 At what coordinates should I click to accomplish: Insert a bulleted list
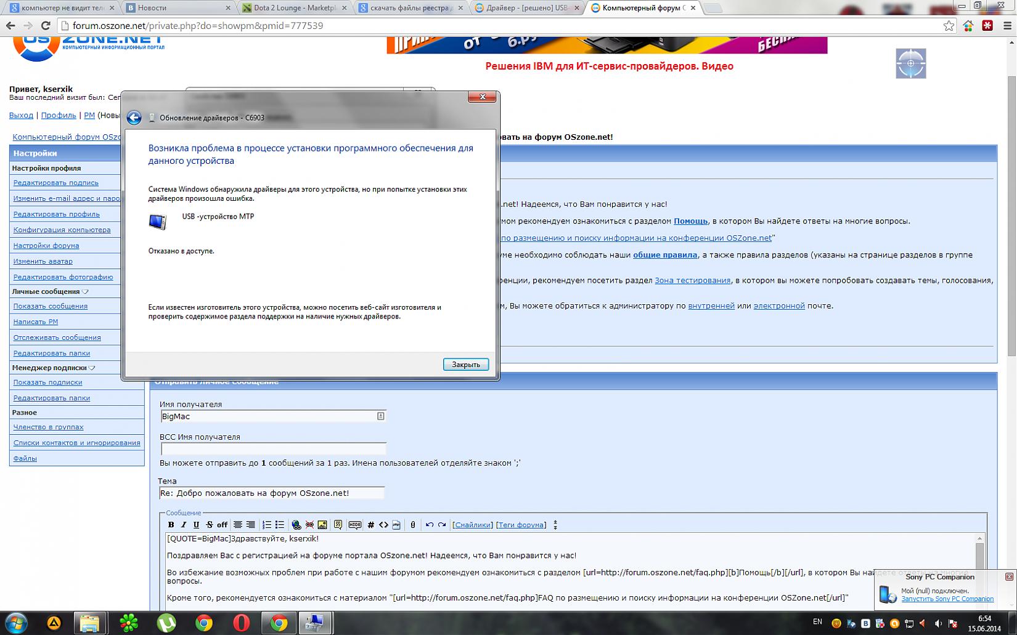pyautogui.click(x=279, y=525)
